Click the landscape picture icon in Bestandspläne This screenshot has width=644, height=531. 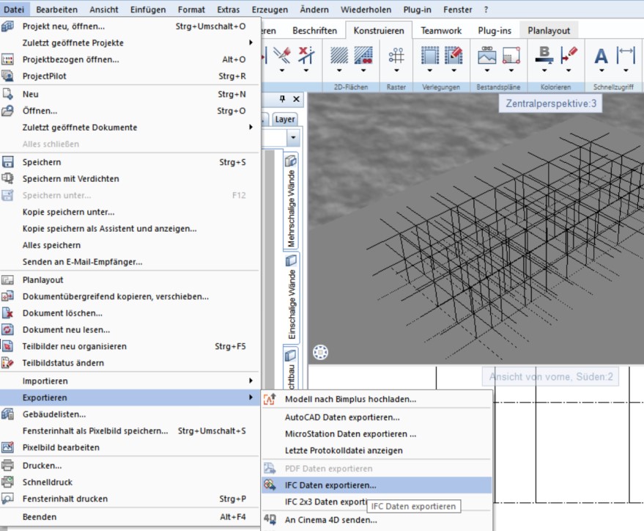click(487, 56)
